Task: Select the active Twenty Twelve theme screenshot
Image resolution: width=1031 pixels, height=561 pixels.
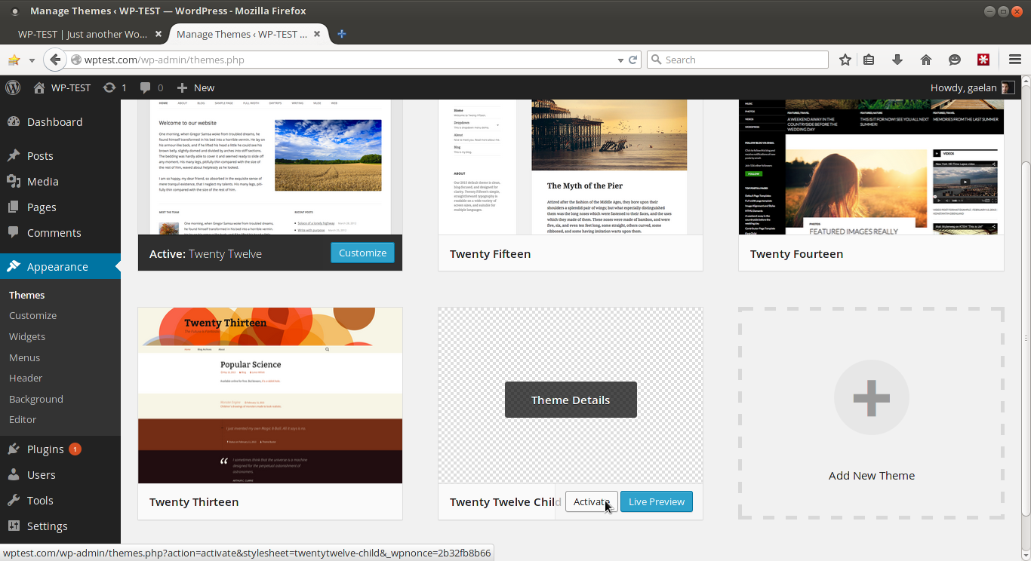Action: (270, 167)
